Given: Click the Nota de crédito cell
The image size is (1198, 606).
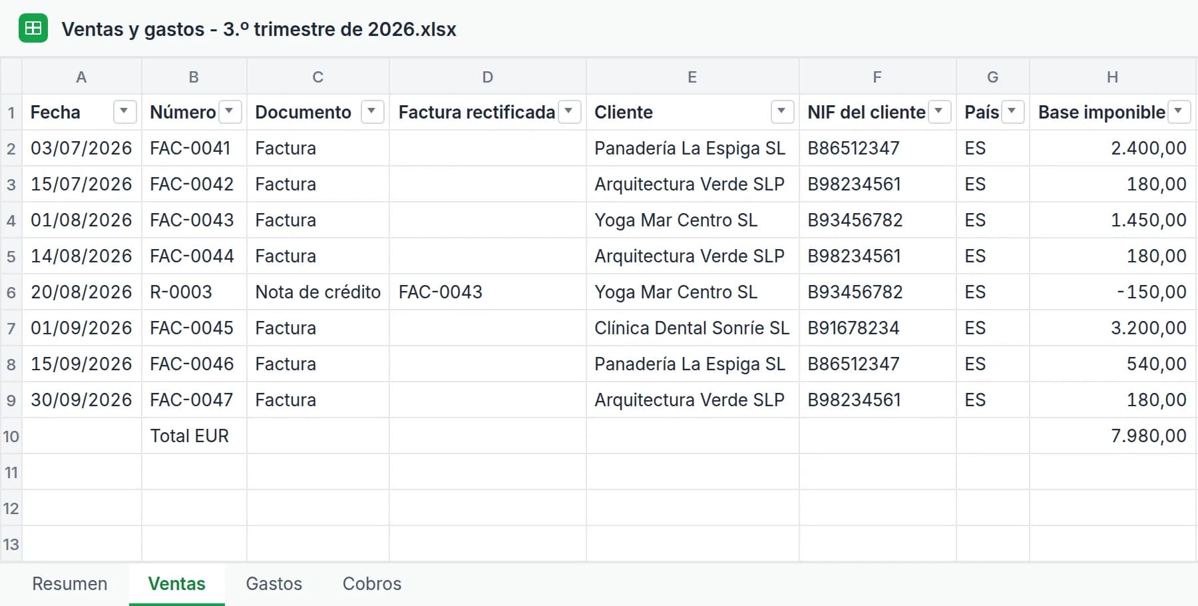Looking at the screenshot, I should point(318,292).
